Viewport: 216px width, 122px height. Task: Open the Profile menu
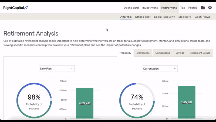click(x=193, y=8)
